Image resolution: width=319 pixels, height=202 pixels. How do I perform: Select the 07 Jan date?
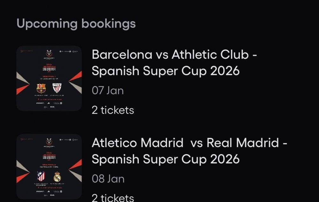(x=108, y=91)
